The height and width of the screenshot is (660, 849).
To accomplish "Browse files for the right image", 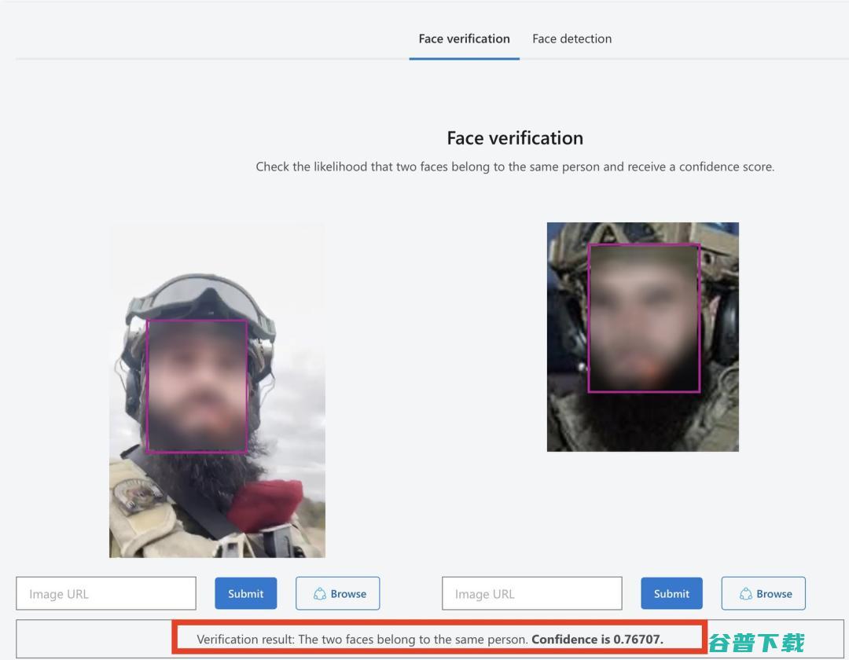I will [x=763, y=593].
